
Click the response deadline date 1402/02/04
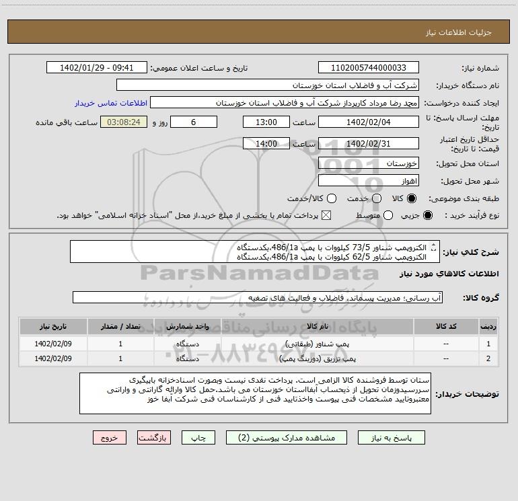click(x=369, y=122)
